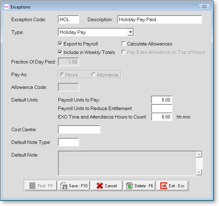Click Exit : Esc button
219x206 pixels.
173,186
